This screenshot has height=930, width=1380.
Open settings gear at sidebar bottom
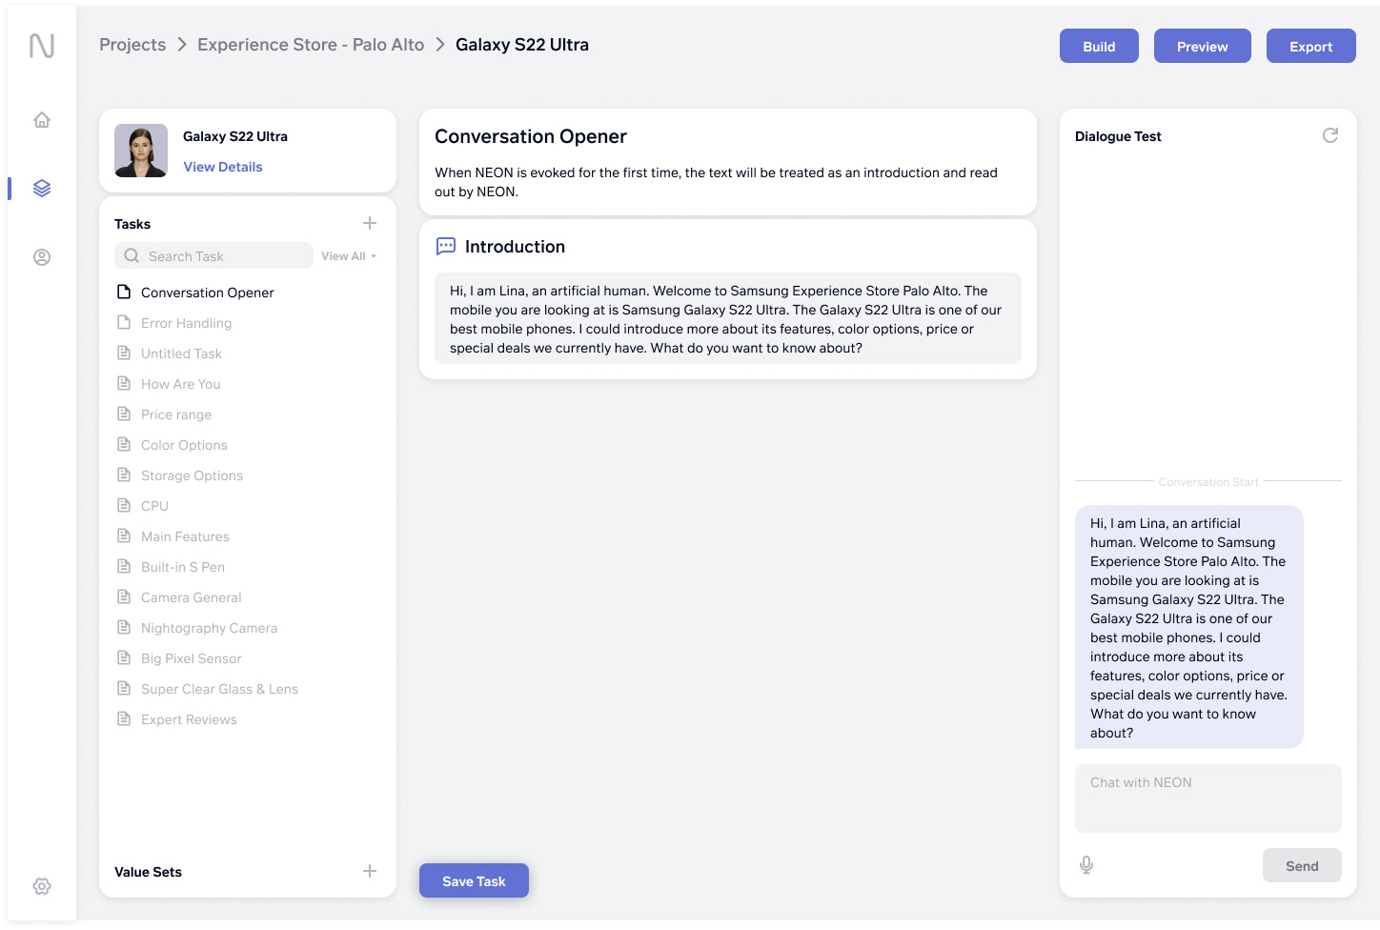(x=42, y=886)
